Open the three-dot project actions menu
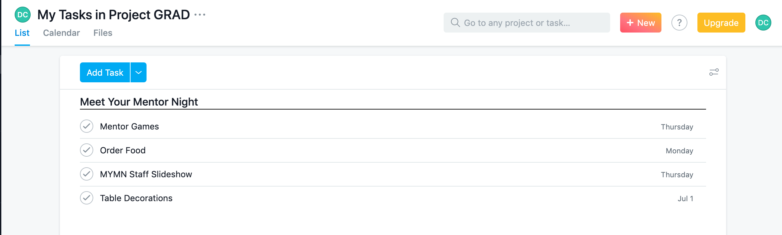 click(x=200, y=15)
